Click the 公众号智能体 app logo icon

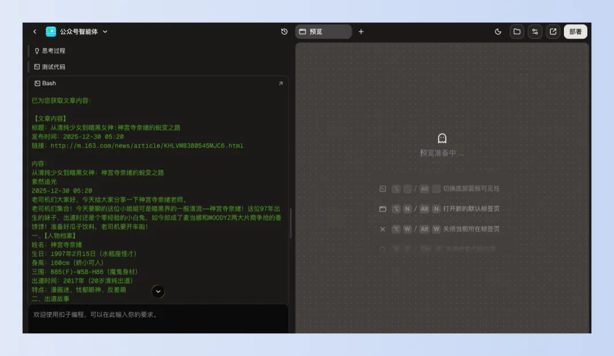click(x=51, y=32)
